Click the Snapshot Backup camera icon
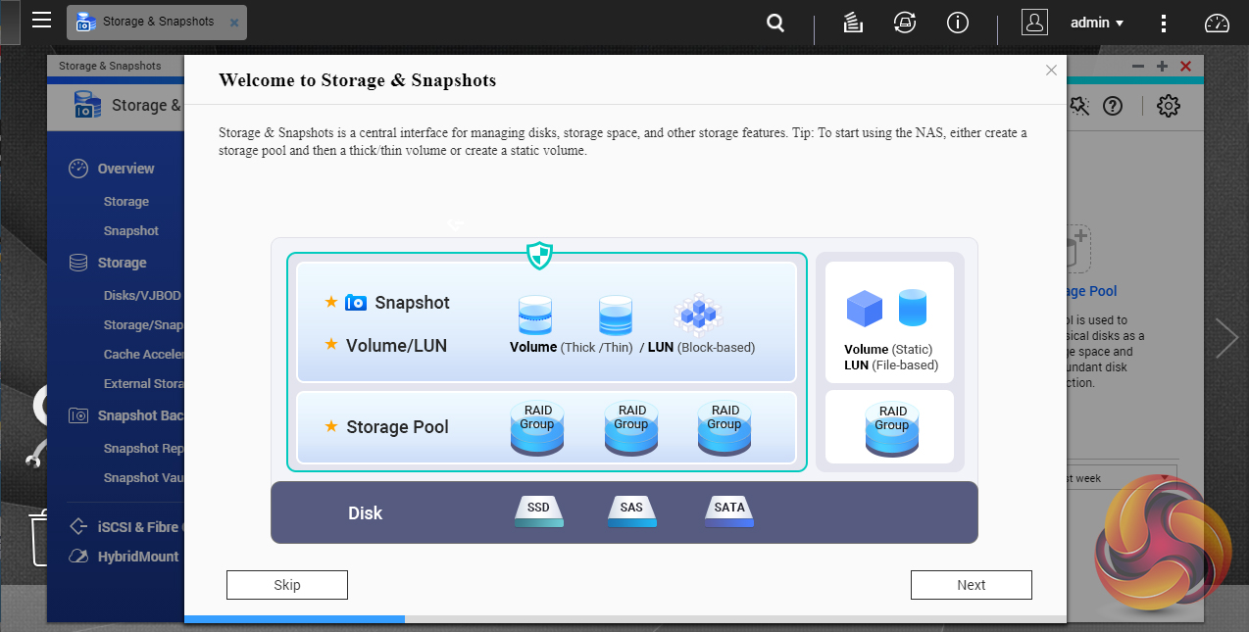This screenshot has height=632, width=1249. pyautogui.click(x=78, y=415)
